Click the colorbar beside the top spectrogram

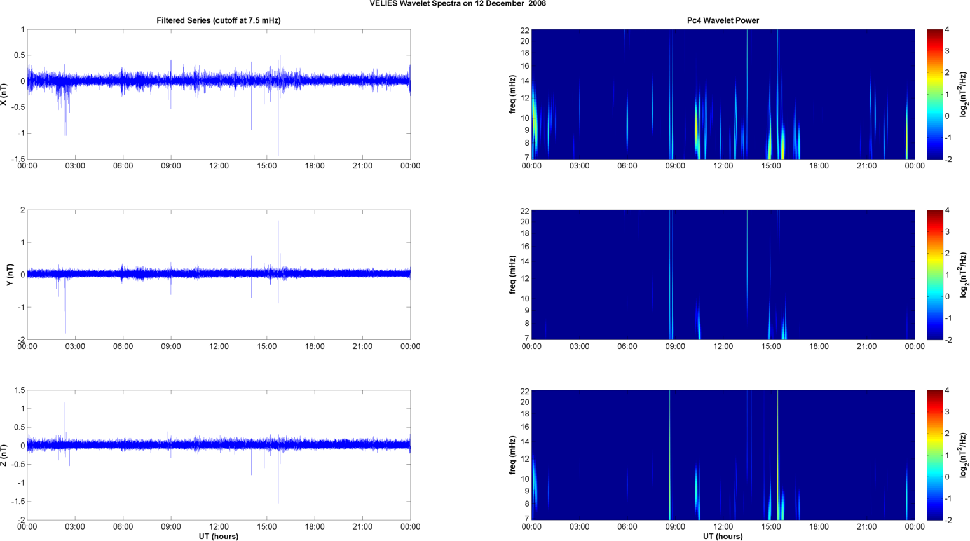click(x=934, y=94)
